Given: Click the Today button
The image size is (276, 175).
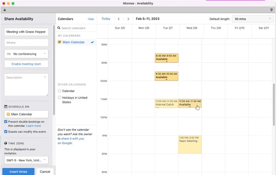Looking at the screenshot, I should [x=106, y=19].
